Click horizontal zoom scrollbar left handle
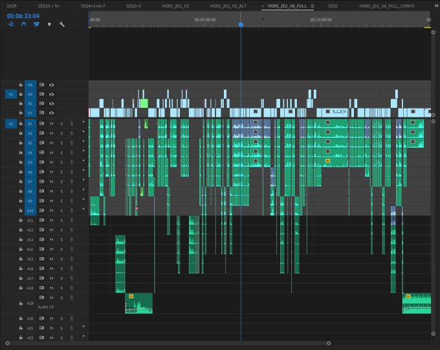The width and height of the screenshot is (440, 350). click(x=7, y=343)
